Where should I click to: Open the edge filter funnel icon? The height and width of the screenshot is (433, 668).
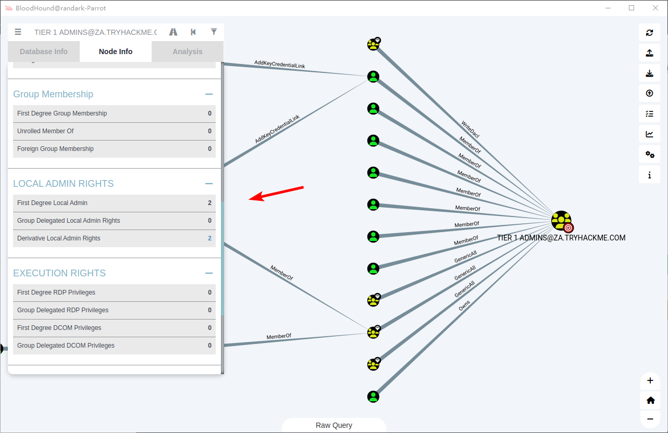(x=214, y=32)
